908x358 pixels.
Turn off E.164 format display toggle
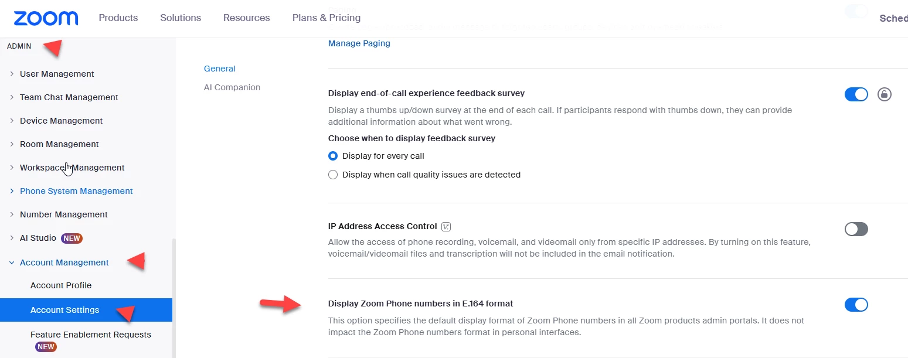tap(856, 305)
